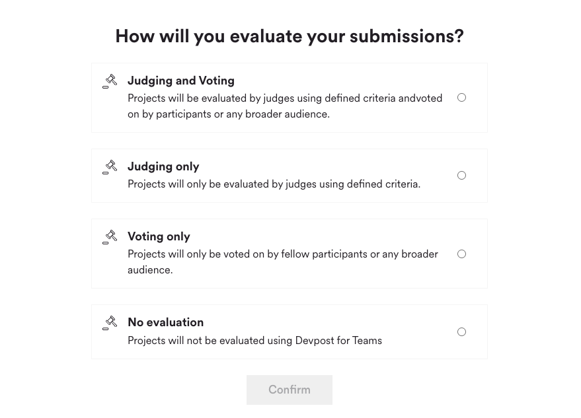Image resolution: width=581 pixels, height=418 pixels.
Task: Click the gavel icon beside Judging only
Action: click(x=110, y=167)
